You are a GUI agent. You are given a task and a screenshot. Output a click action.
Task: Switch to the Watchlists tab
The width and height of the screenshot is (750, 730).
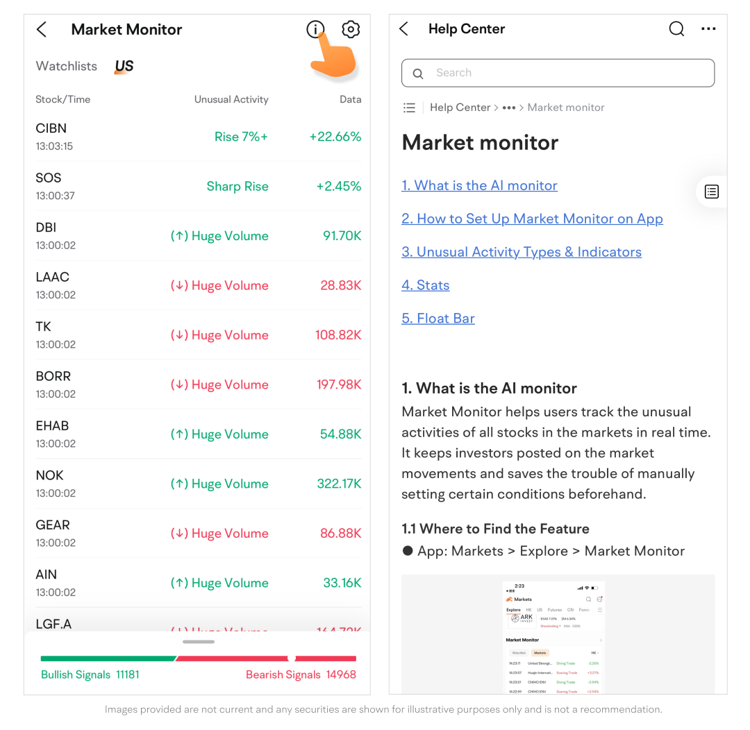point(67,66)
